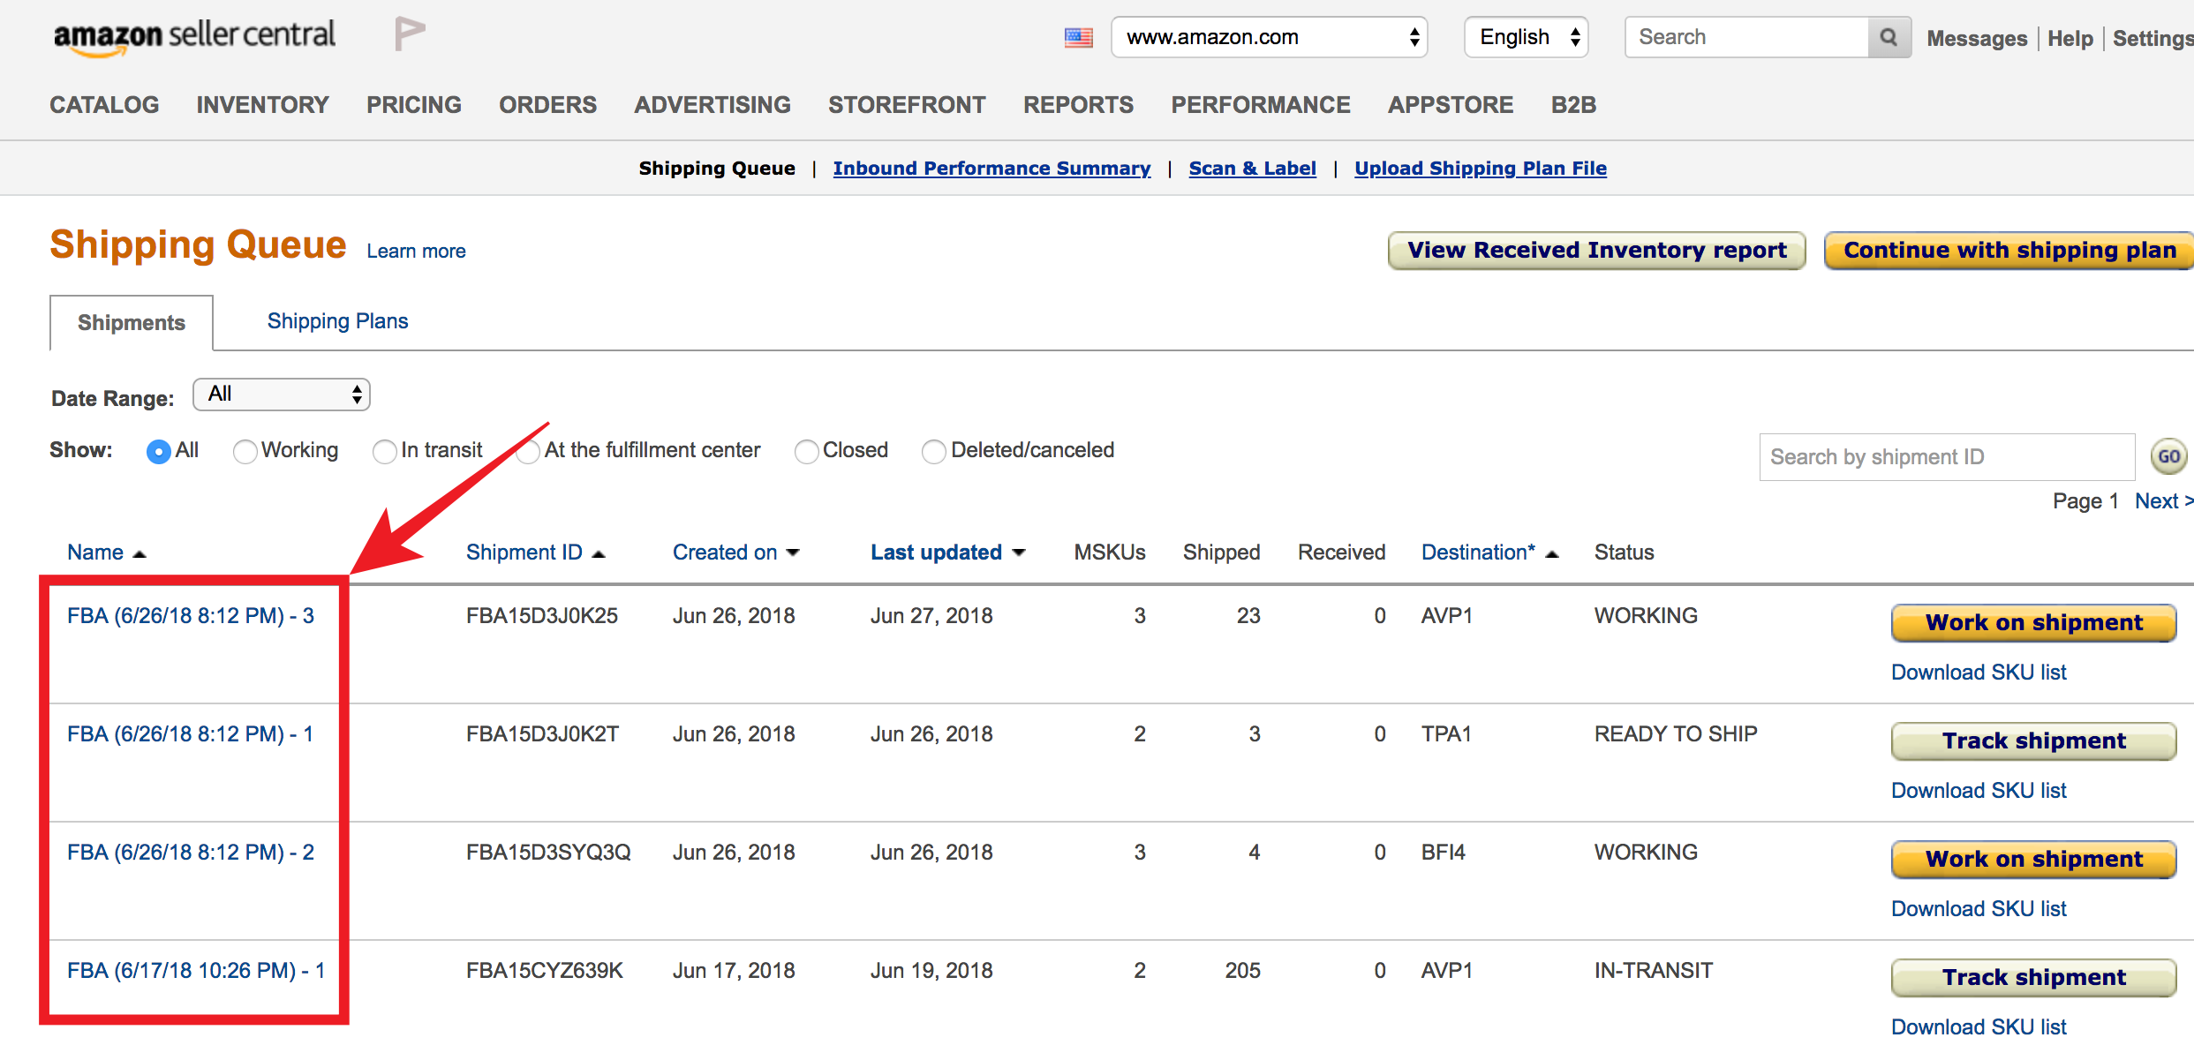Download SKU list for IN-TRANSIT shipment
The height and width of the screenshot is (1045, 2194).
(x=1979, y=1027)
